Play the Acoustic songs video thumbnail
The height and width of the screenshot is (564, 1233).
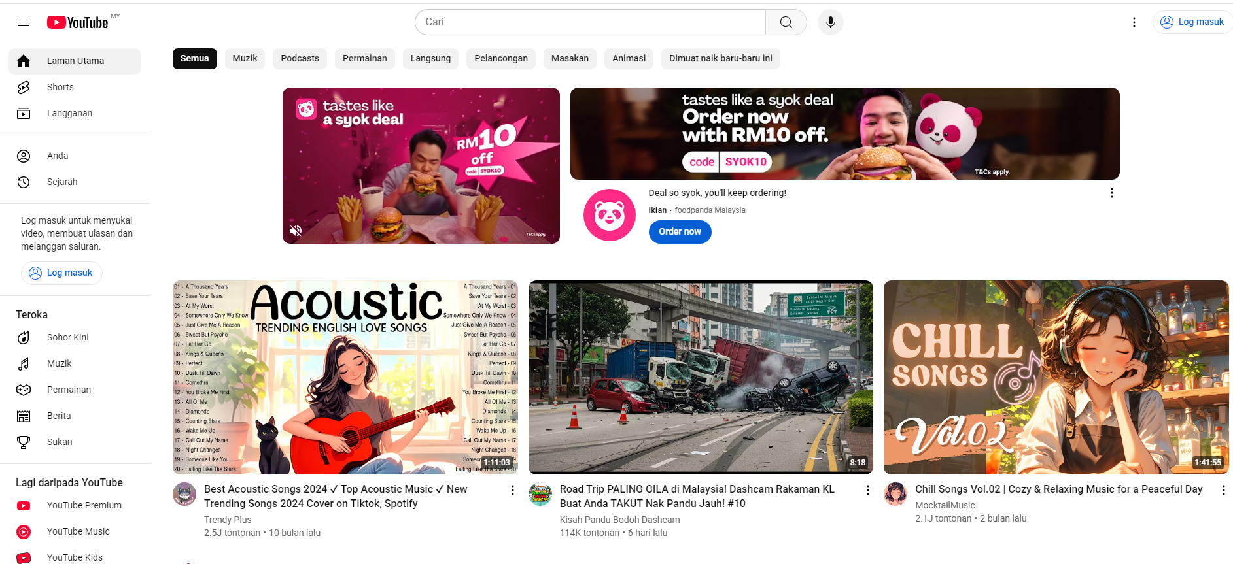tap(345, 377)
